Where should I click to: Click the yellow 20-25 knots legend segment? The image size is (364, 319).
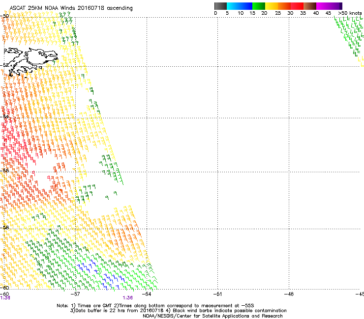(x=272, y=6)
